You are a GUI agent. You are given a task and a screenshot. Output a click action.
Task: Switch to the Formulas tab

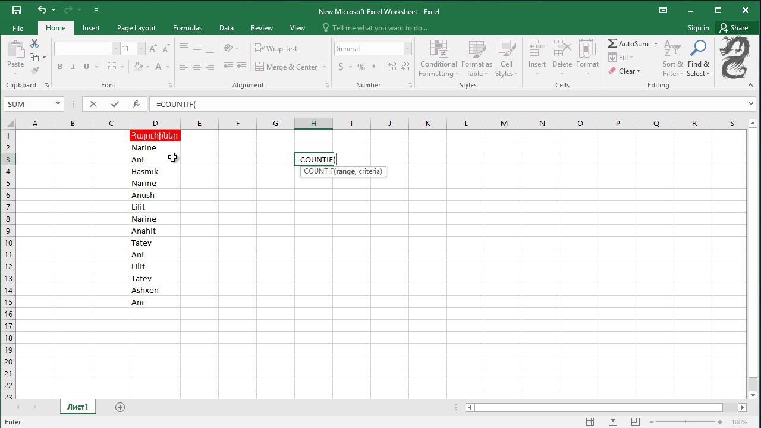tap(187, 28)
